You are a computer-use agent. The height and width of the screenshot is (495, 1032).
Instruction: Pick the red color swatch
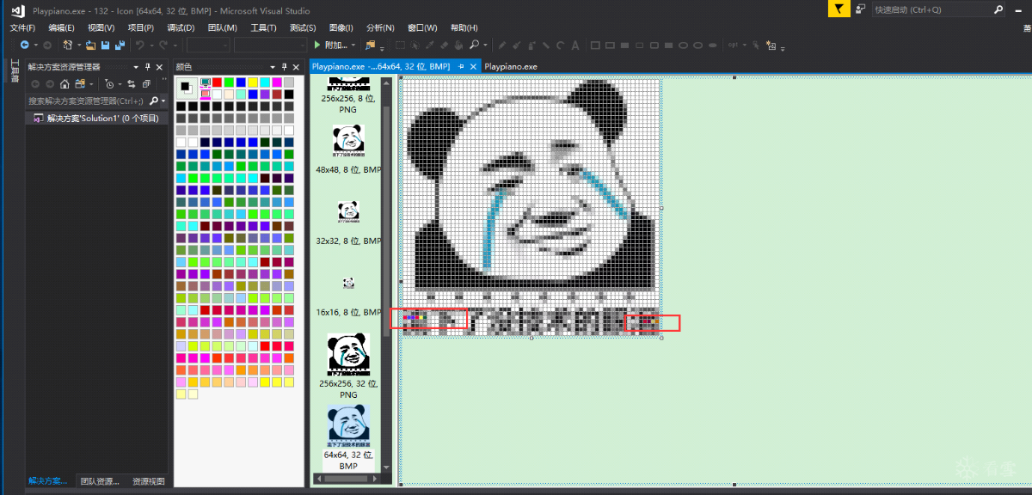(x=217, y=82)
